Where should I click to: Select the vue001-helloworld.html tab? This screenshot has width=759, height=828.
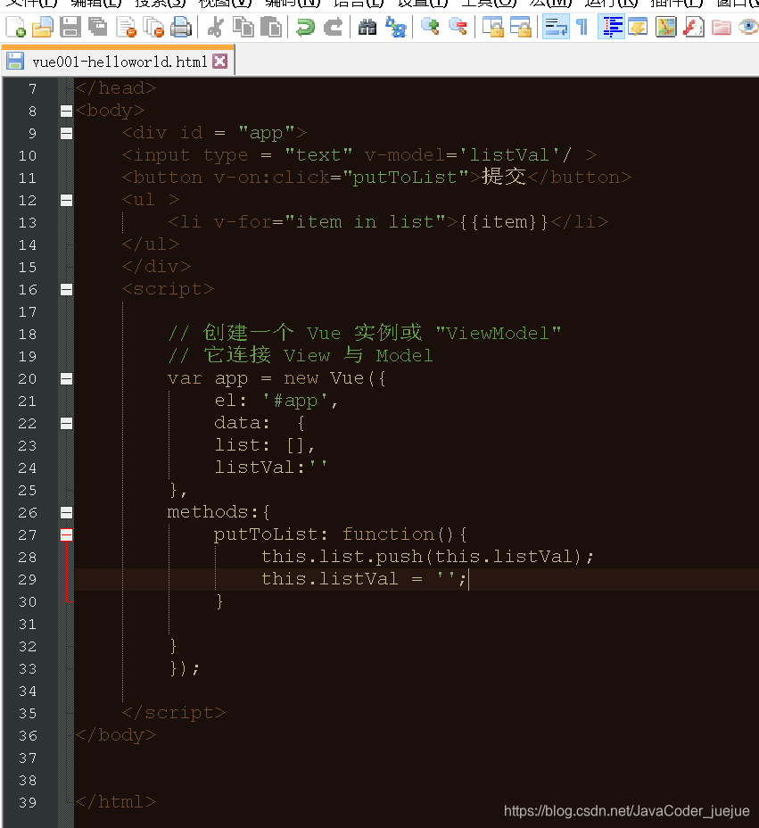coord(119,62)
